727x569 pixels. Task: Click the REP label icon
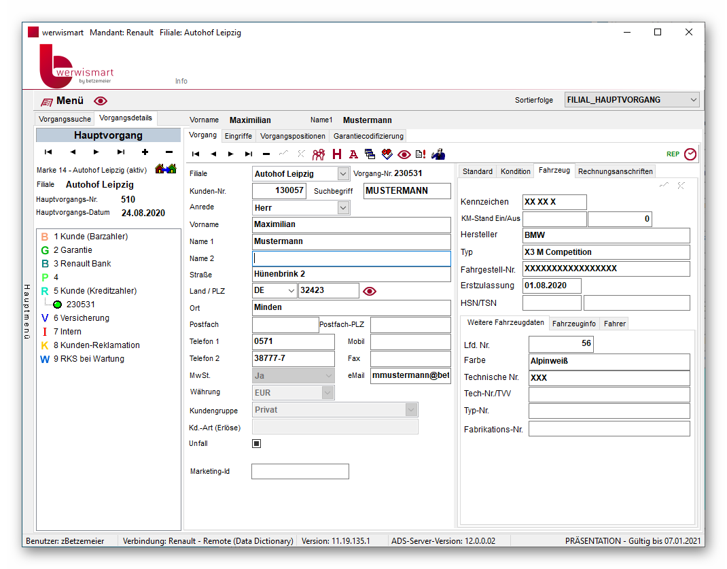673,154
